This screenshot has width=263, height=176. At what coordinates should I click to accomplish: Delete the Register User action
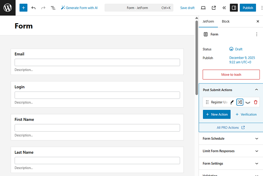(x=256, y=102)
